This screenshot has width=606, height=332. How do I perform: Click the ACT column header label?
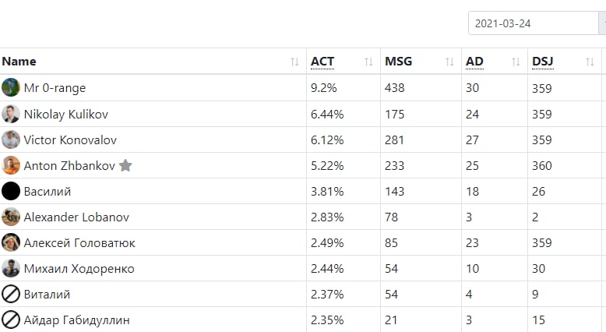[322, 62]
